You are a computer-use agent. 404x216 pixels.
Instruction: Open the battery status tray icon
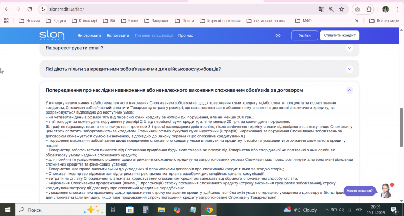334,210
